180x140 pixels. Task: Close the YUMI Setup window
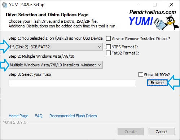pyautogui.click(x=171, y=5)
